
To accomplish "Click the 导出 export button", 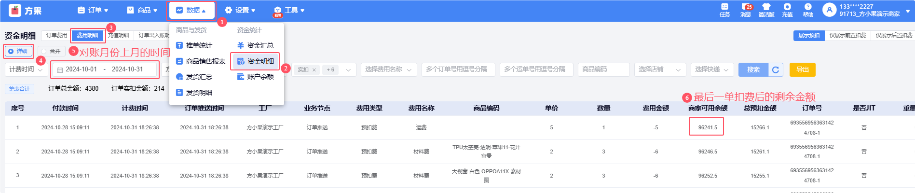I will (x=803, y=70).
